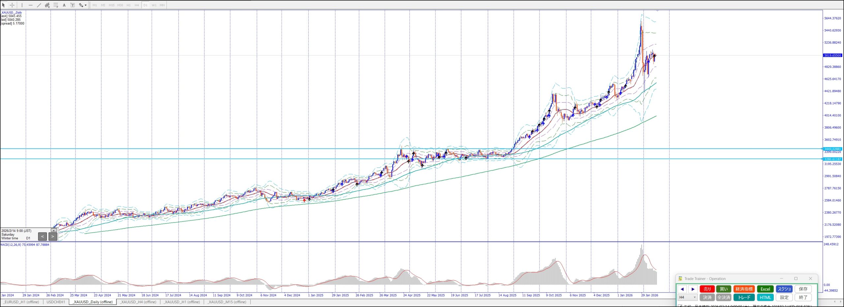844x307 pixels.
Task: Switch to the _XAUUSD_H4 (offline) tab
Action: (138, 302)
